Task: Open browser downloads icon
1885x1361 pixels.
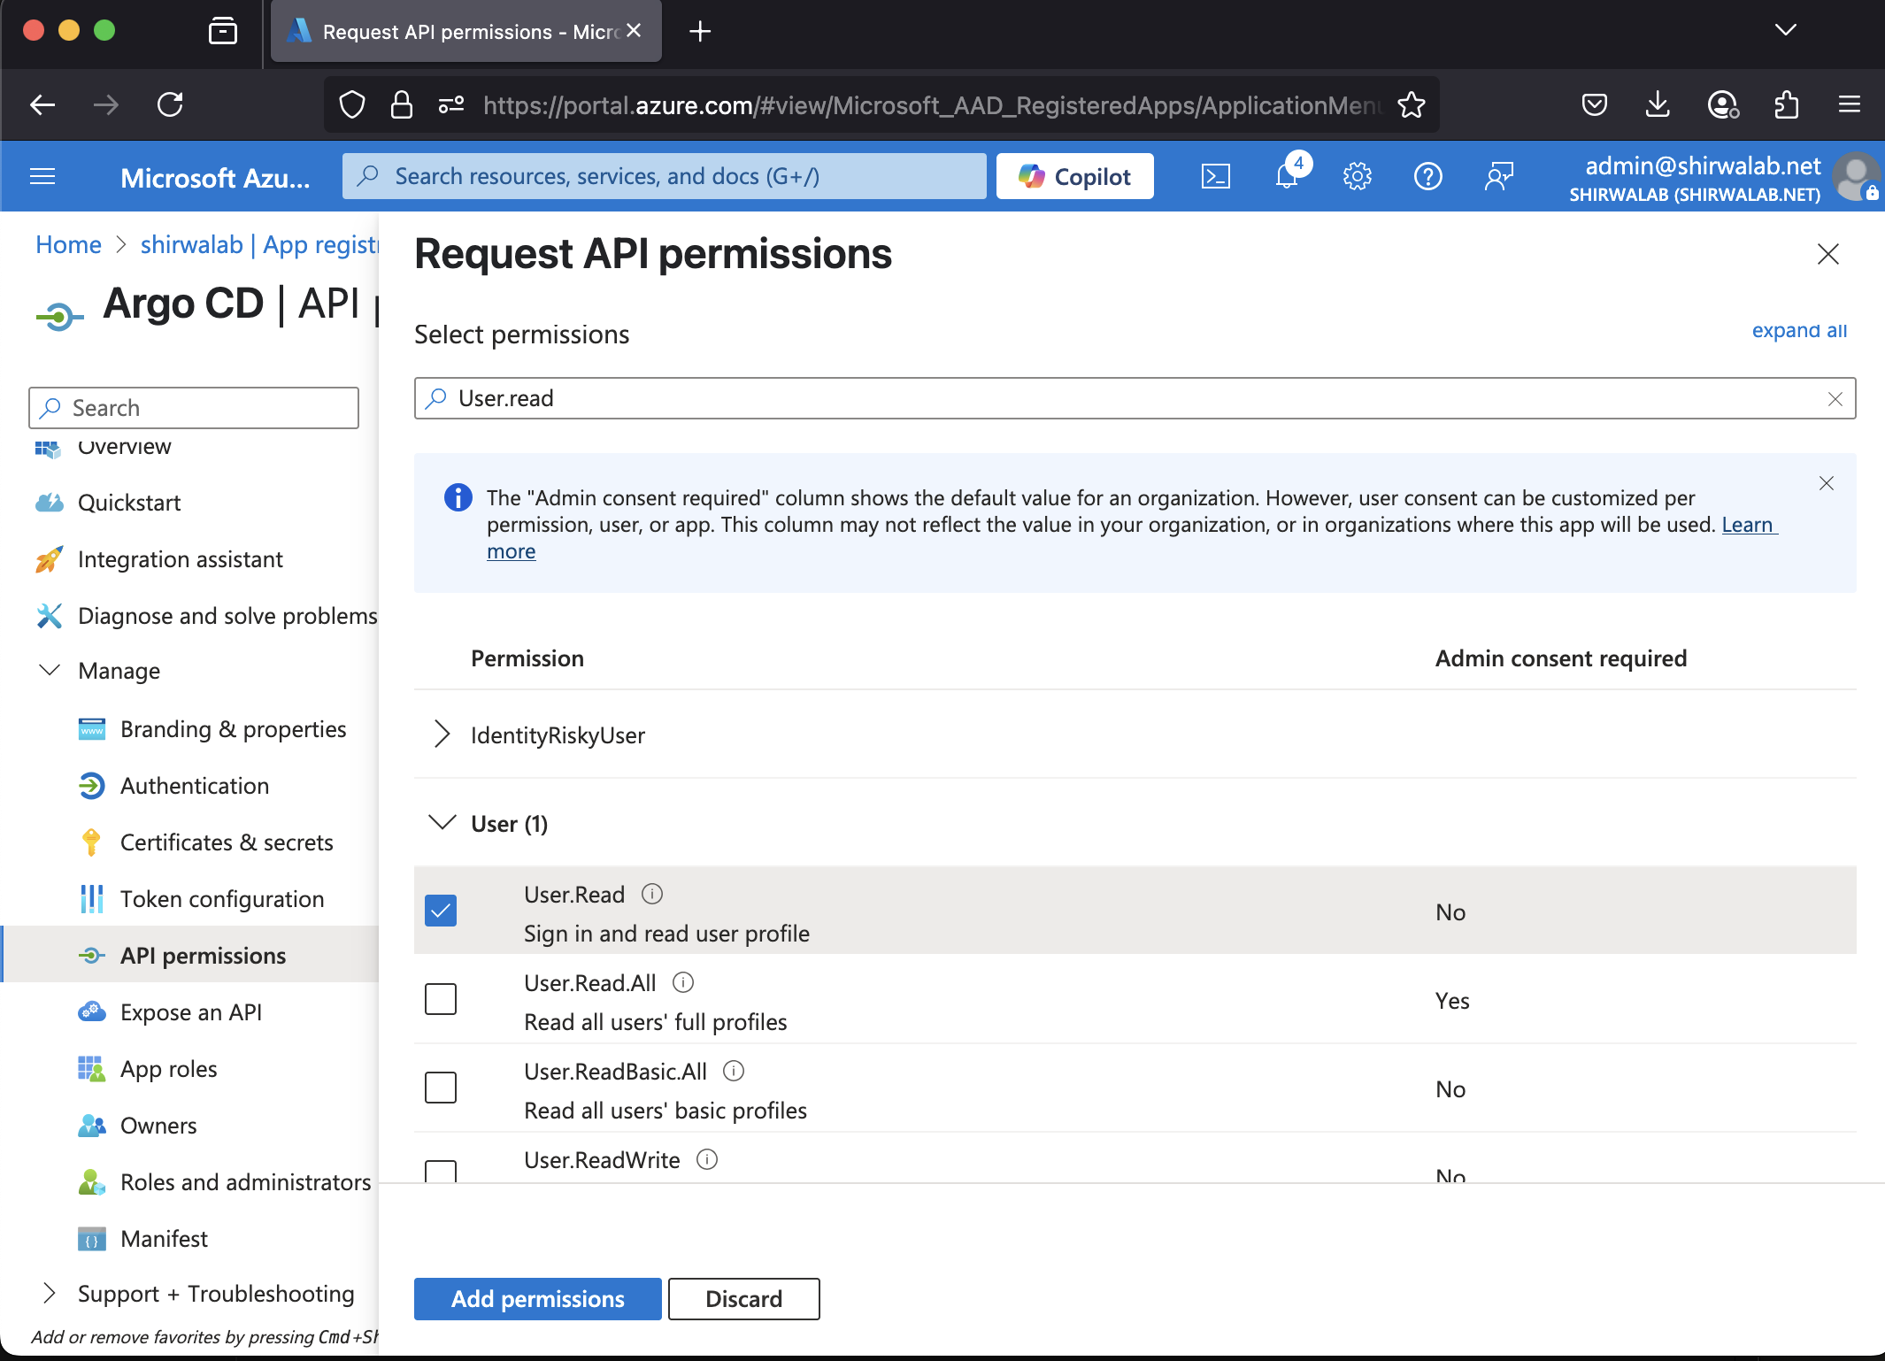Action: pos(1658,105)
